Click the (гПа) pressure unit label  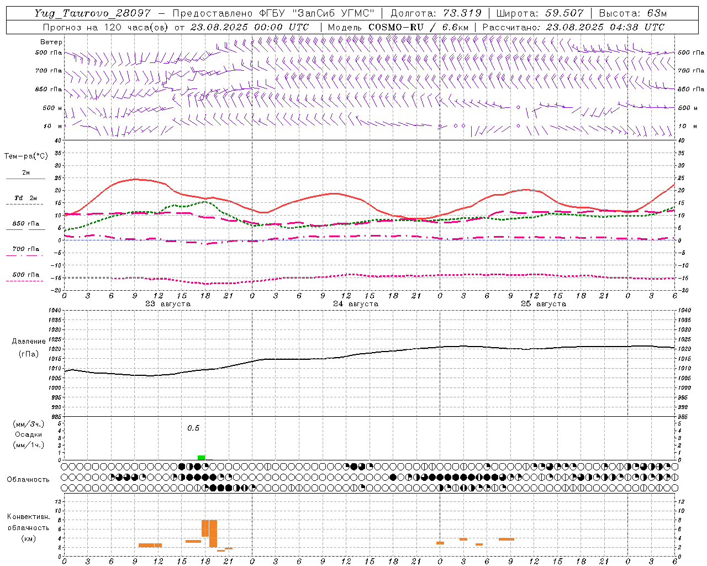pyautogui.click(x=29, y=354)
